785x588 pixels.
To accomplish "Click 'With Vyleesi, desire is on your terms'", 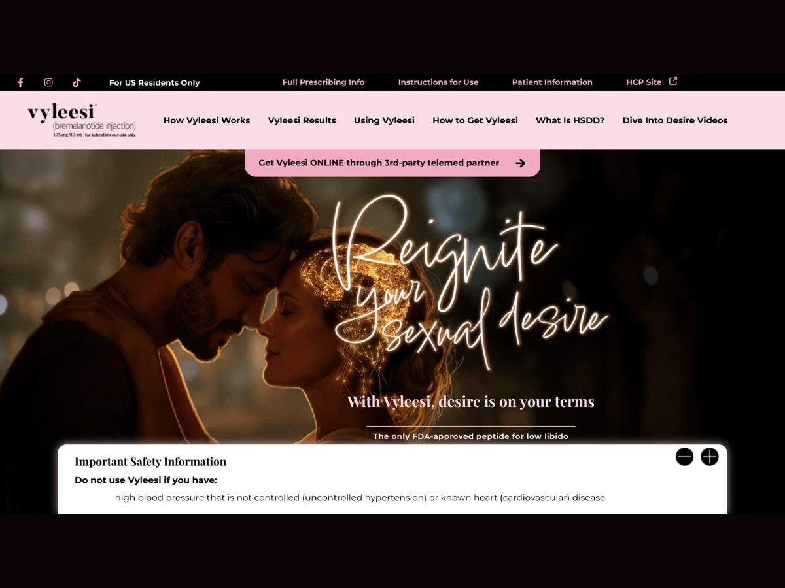I will click(471, 402).
